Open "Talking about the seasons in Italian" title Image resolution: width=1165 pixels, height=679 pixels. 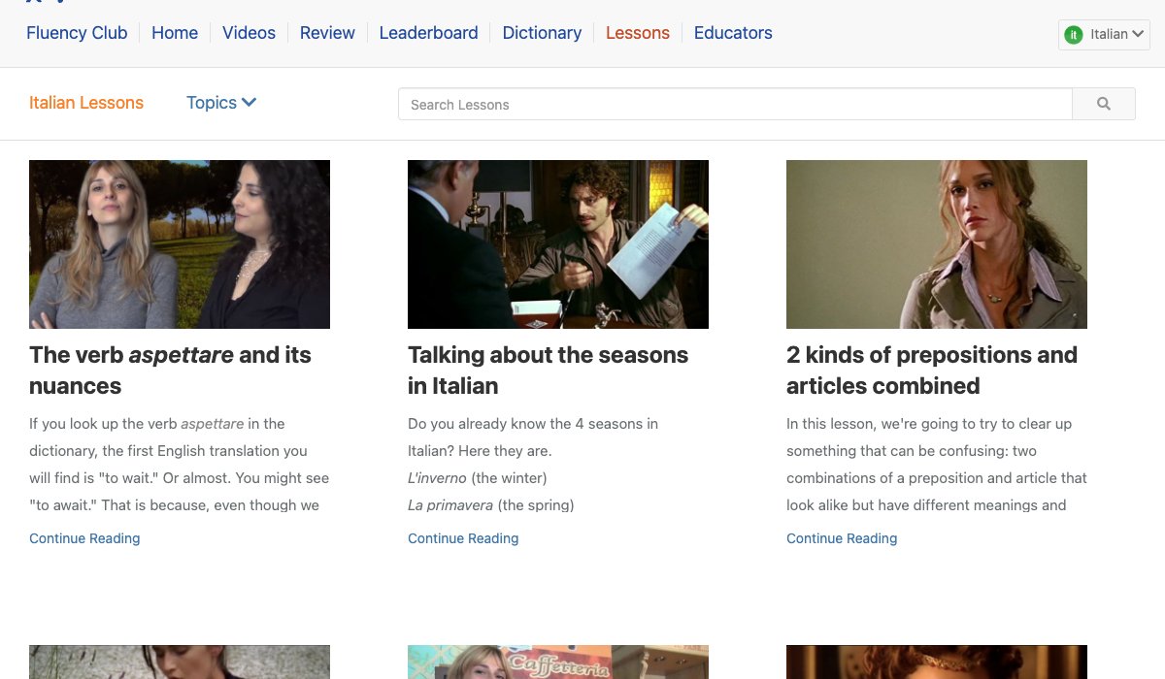[x=548, y=371]
